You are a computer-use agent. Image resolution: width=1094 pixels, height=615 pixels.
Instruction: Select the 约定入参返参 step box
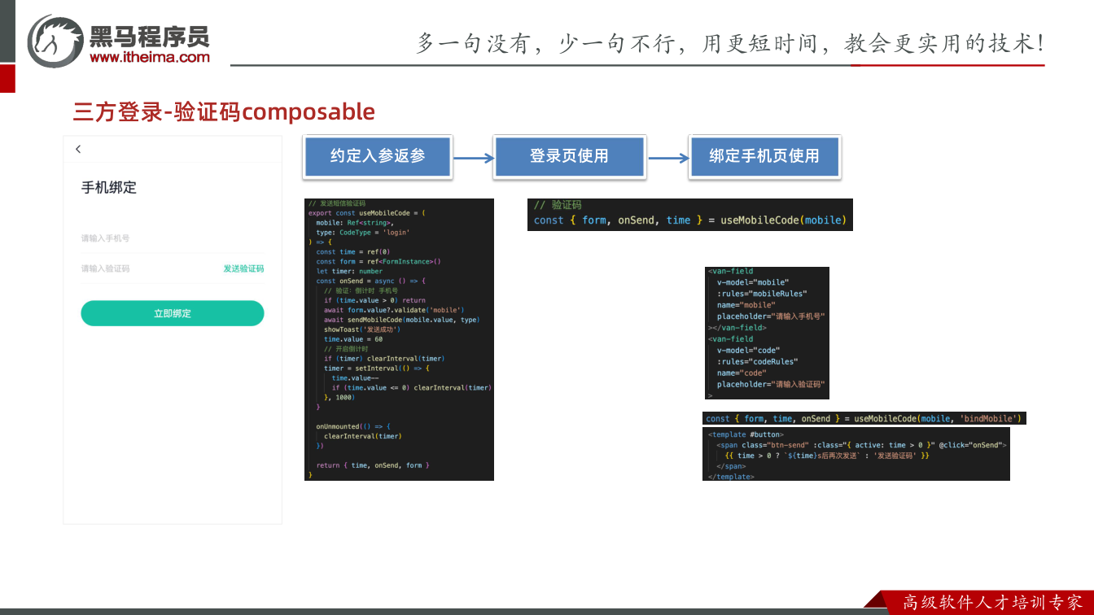[378, 156]
